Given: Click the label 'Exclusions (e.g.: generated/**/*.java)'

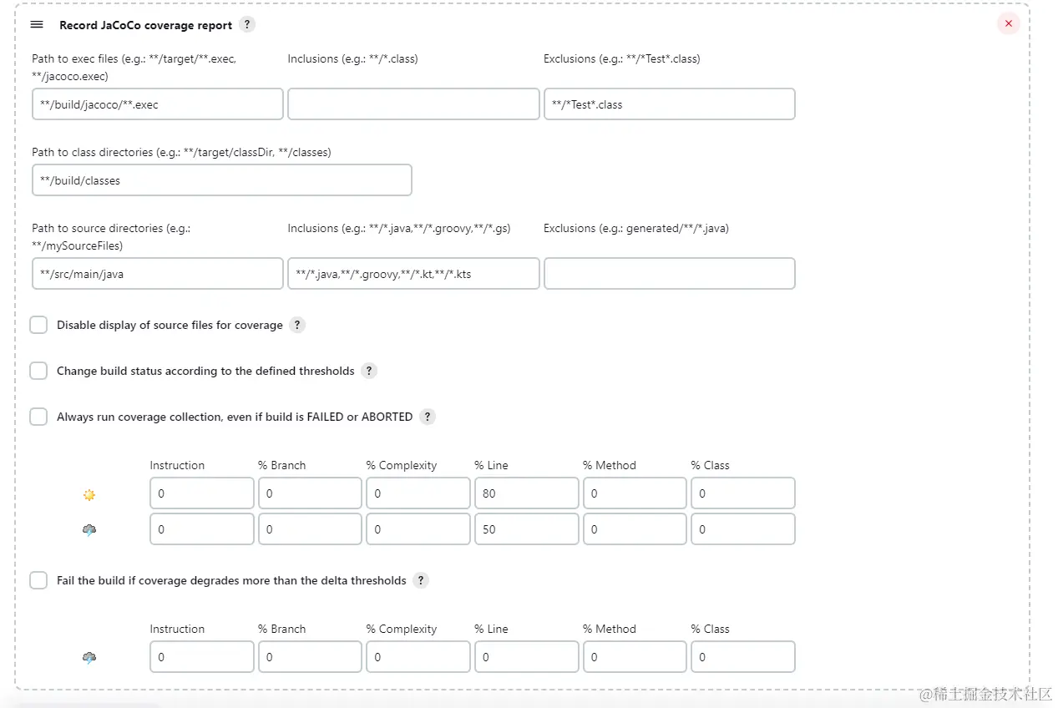Looking at the screenshot, I should [636, 228].
